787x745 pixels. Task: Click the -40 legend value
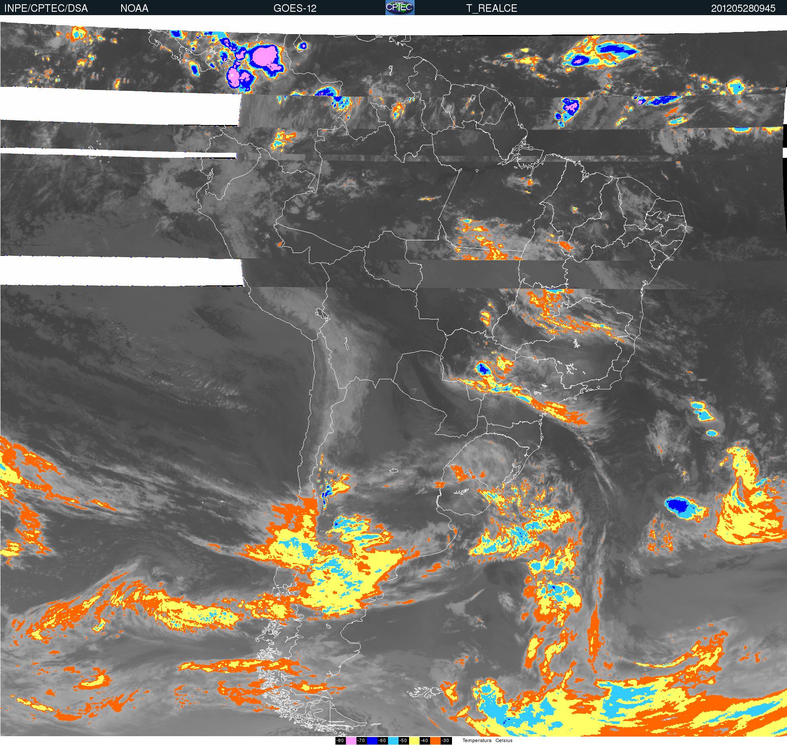[x=425, y=741]
